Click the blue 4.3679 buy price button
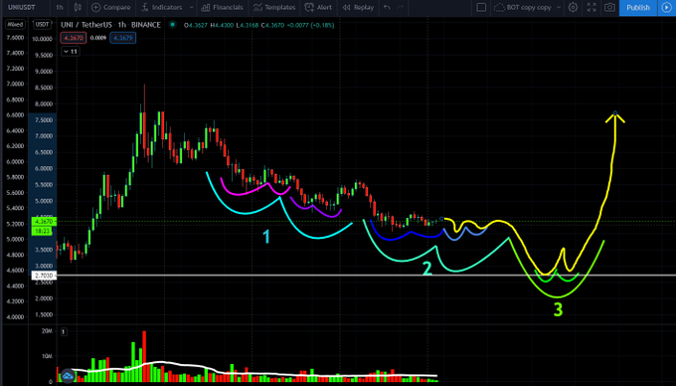The width and height of the screenshot is (676, 386). [123, 38]
